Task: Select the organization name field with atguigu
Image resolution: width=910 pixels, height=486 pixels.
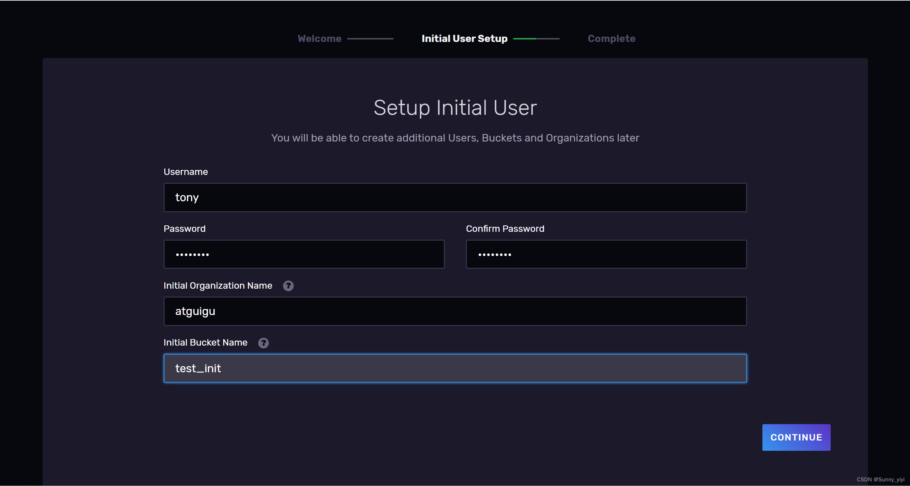Action: pos(455,311)
